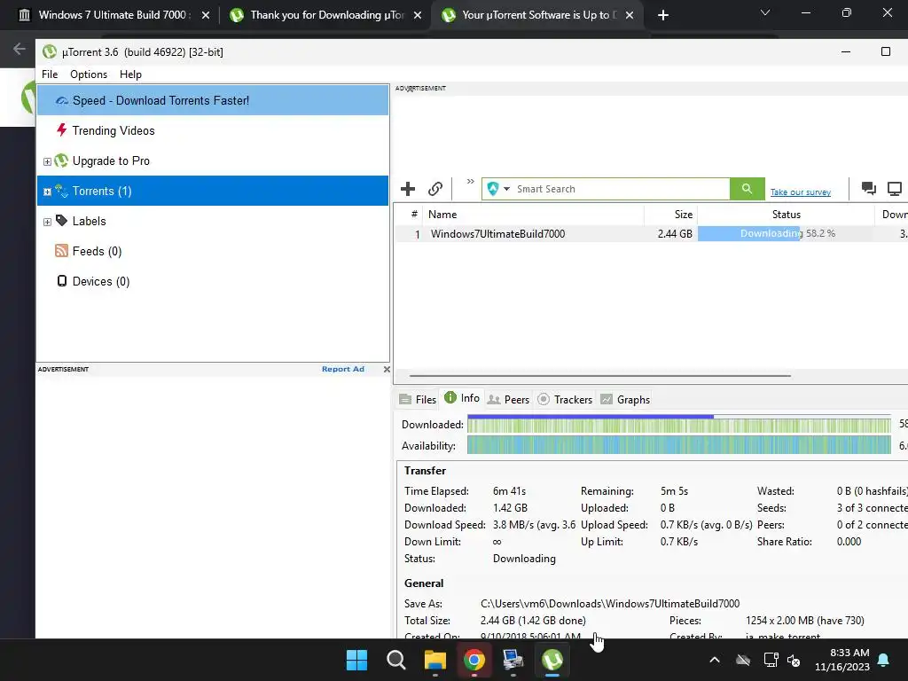Image resolution: width=908 pixels, height=681 pixels.
Task: Click the Chrome icon in taskbar
Action: point(474,660)
